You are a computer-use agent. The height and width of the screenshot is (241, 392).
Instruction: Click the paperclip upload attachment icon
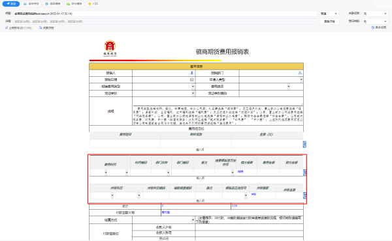[x=7, y=27]
